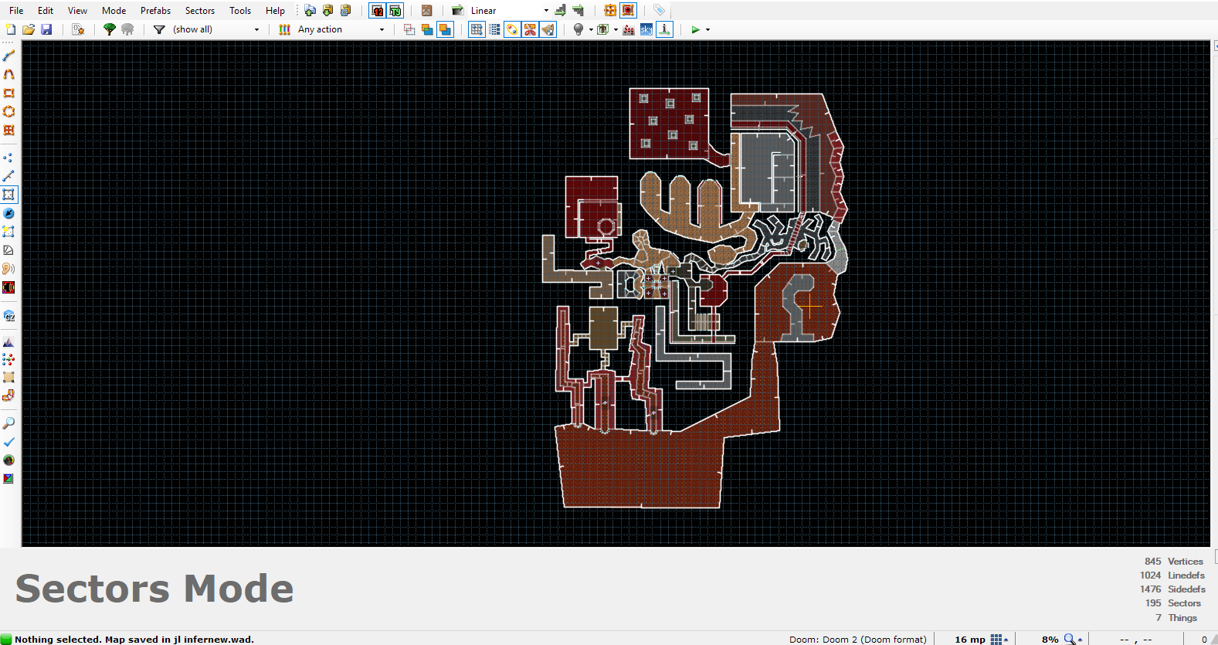Toggle the highlighted view mode button with the red square
Screen dimensions: 1218x645
click(628, 10)
